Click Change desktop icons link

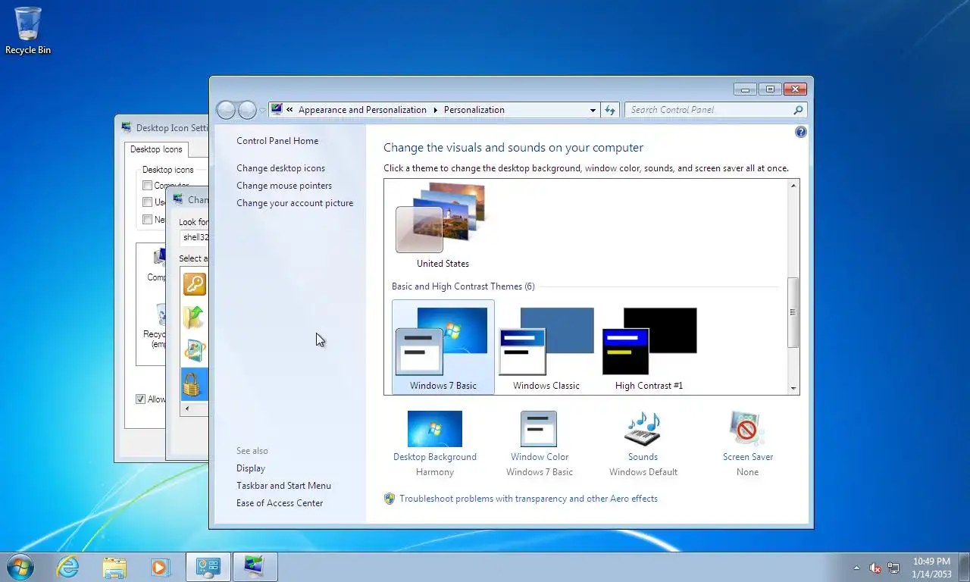point(280,168)
